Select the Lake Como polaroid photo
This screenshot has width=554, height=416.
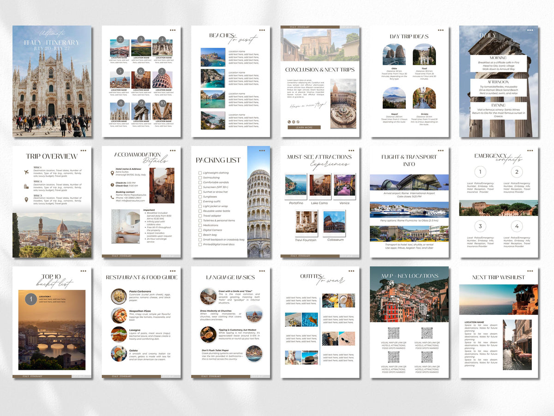click(x=320, y=187)
